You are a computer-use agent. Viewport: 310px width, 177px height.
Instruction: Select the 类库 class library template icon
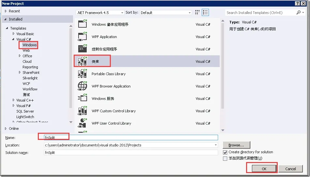[82, 61]
